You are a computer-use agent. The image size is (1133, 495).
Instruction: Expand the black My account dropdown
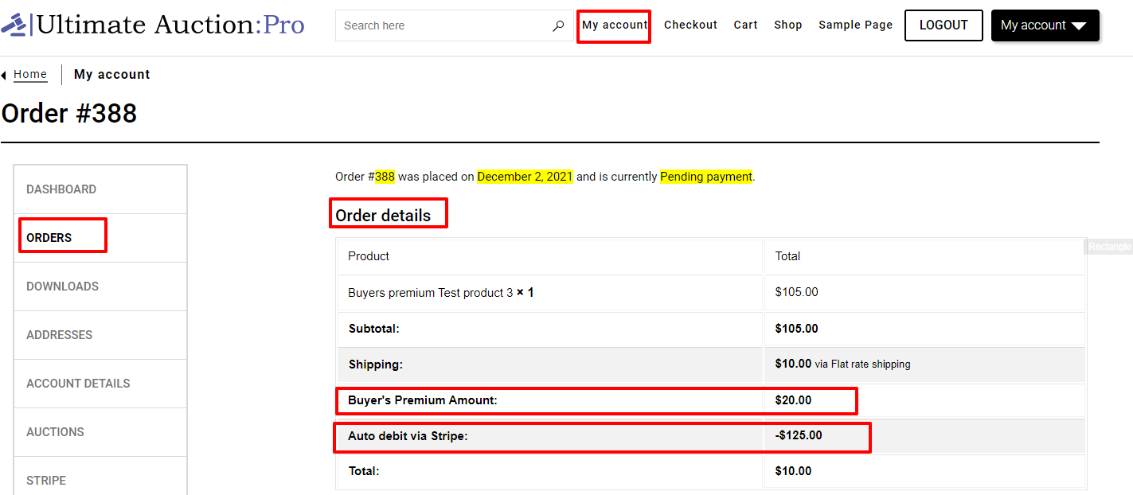coord(1045,25)
